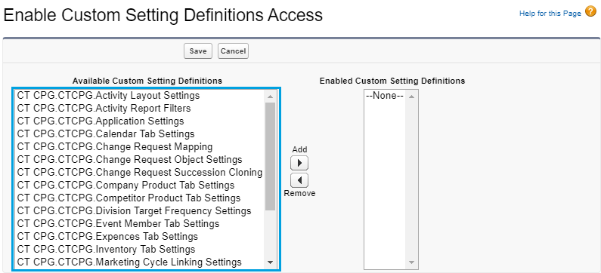Open the Help for this Page link

point(550,14)
